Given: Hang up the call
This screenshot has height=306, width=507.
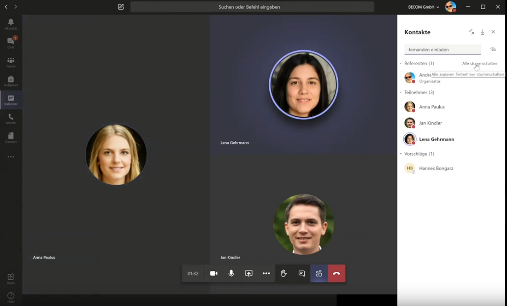Looking at the screenshot, I should pyautogui.click(x=336, y=273).
